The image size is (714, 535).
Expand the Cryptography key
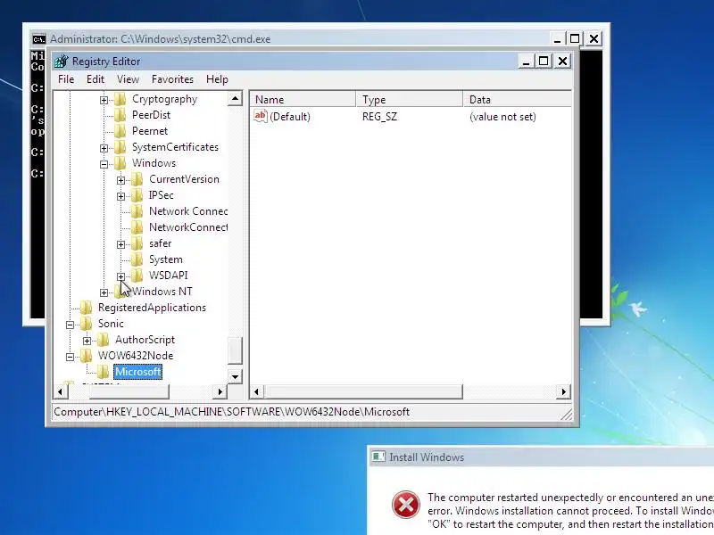104,100
